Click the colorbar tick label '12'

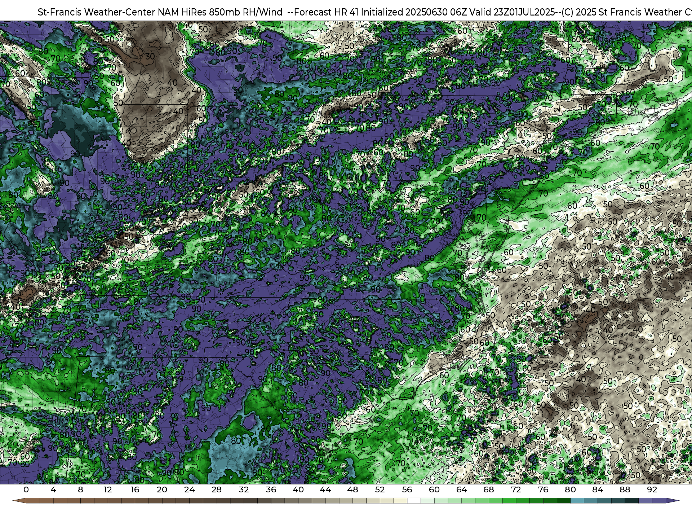pyautogui.click(x=107, y=489)
